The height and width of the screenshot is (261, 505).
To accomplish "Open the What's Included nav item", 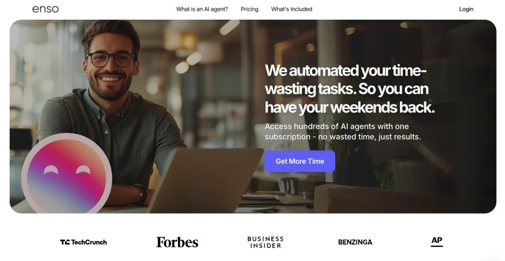I will point(291,9).
